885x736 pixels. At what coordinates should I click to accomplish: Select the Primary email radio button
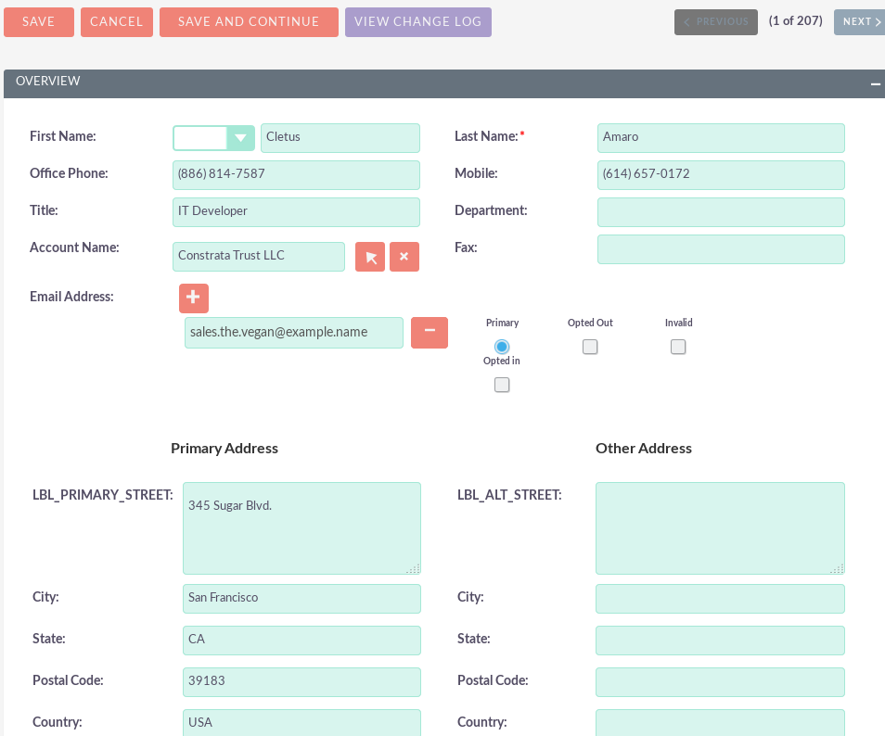[x=502, y=347]
